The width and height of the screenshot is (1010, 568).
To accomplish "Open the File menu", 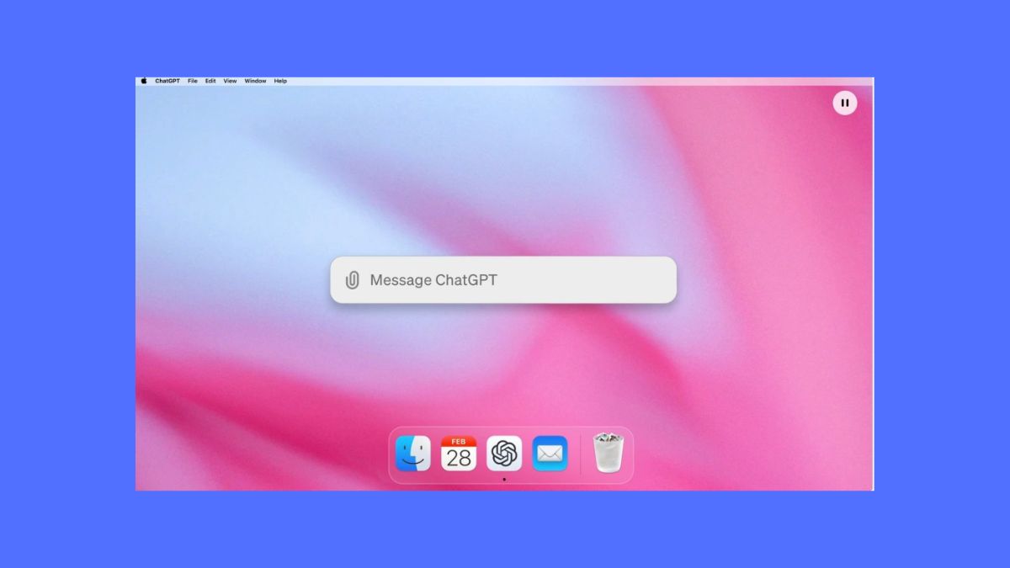I will click(193, 82).
